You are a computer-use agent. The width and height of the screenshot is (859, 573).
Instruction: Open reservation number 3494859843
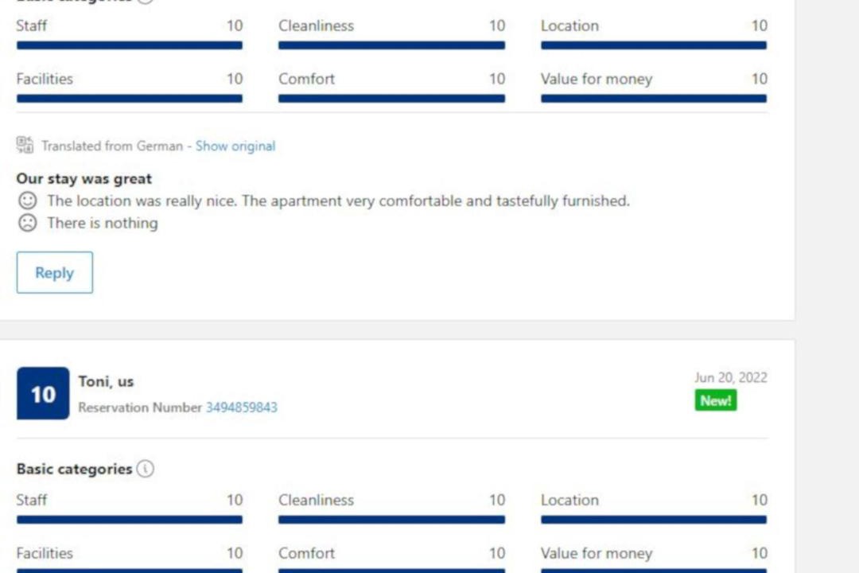(x=242, y=407)
